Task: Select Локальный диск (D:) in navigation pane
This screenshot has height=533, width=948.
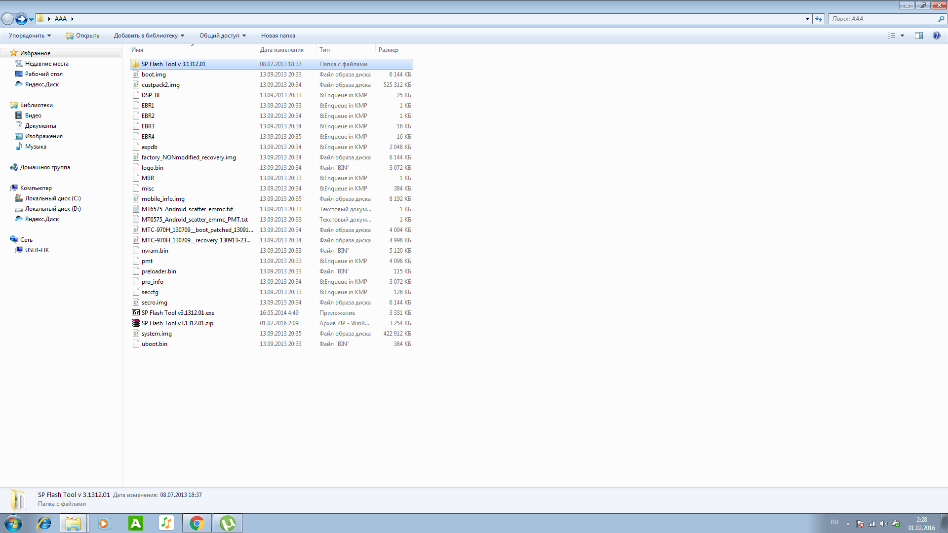Action: coord(53,209)
